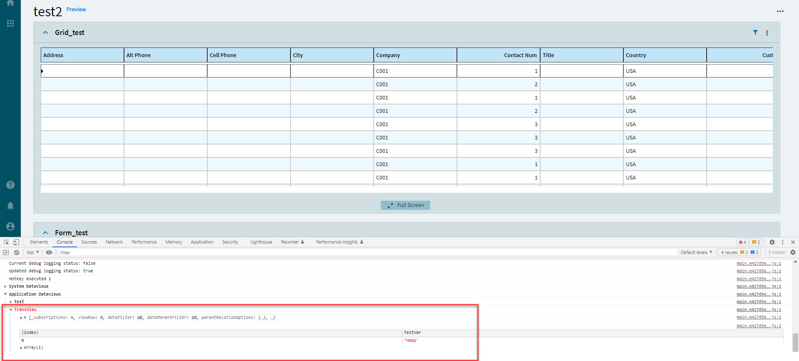Open the Default levels dropdown
The image size is (799, 361).
(x=696, y=252)
